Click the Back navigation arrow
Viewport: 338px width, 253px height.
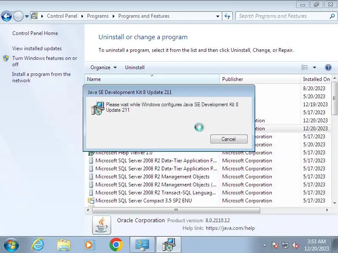pos(6,16)
